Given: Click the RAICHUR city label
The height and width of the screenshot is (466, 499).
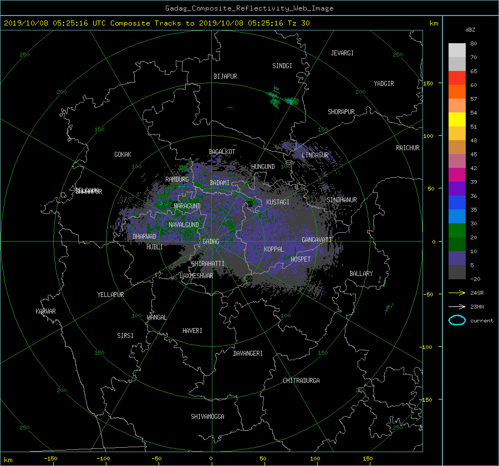Looking at the screenshot, I should tap(408, 148).
